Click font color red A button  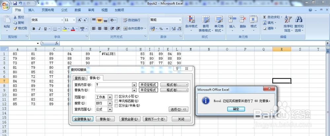pyautogui.click(x=73, y=29)
